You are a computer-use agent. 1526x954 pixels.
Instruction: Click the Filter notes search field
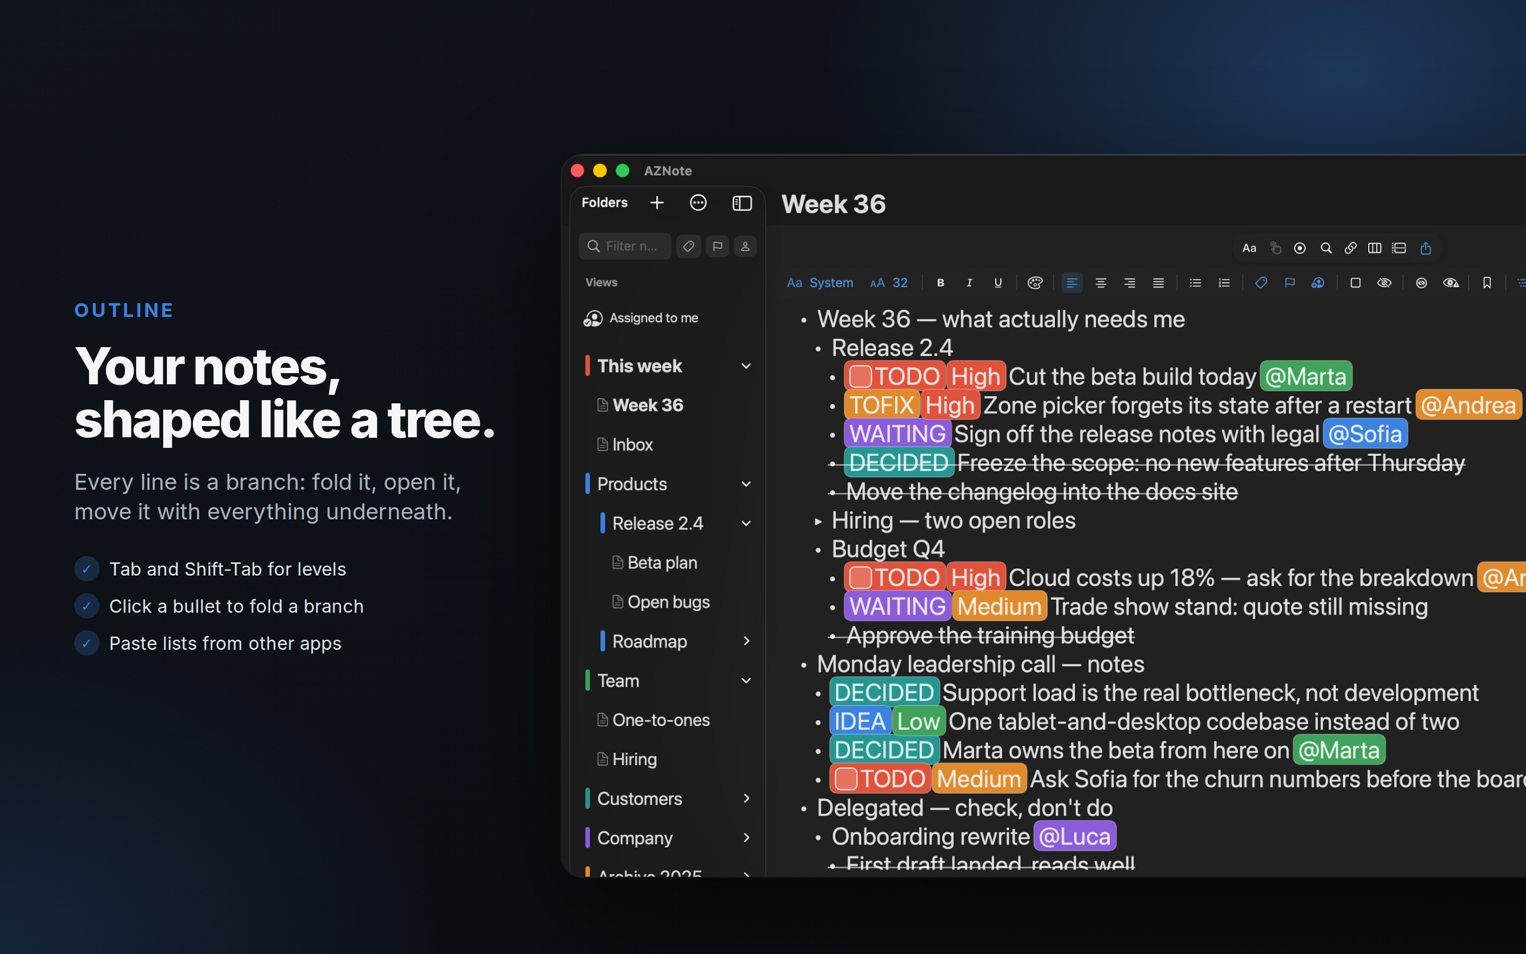(625, 246)
